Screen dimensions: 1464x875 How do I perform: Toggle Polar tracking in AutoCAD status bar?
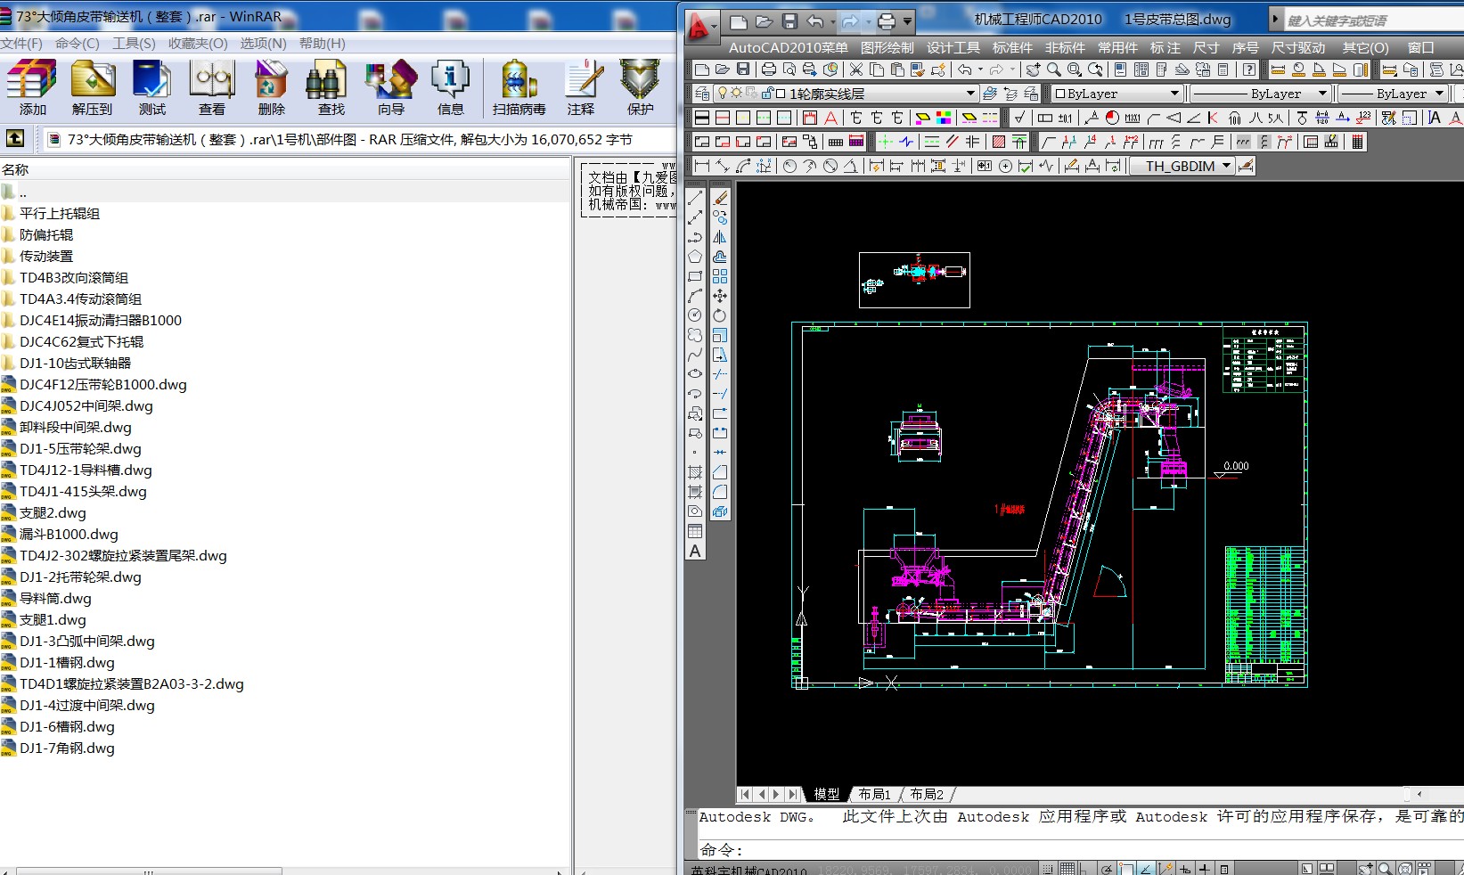pos(1107,869)
